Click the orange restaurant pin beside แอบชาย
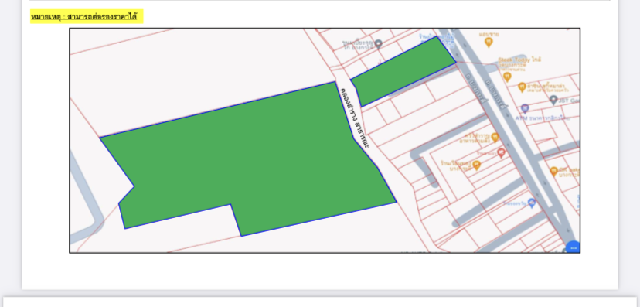 (489, 42)
